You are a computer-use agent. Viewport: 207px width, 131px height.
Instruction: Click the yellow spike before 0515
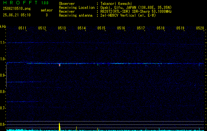[97, 129]
